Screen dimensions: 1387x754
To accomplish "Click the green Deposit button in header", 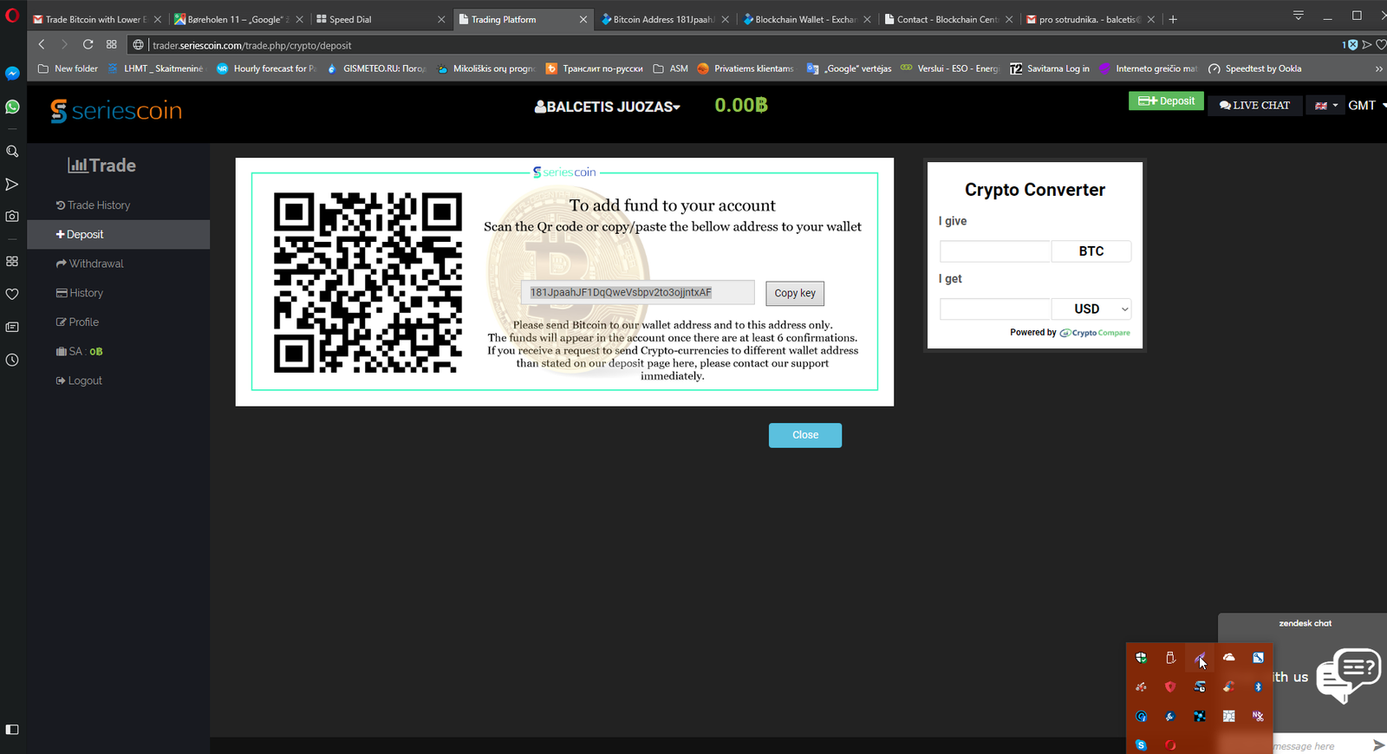I will 1166,101.
